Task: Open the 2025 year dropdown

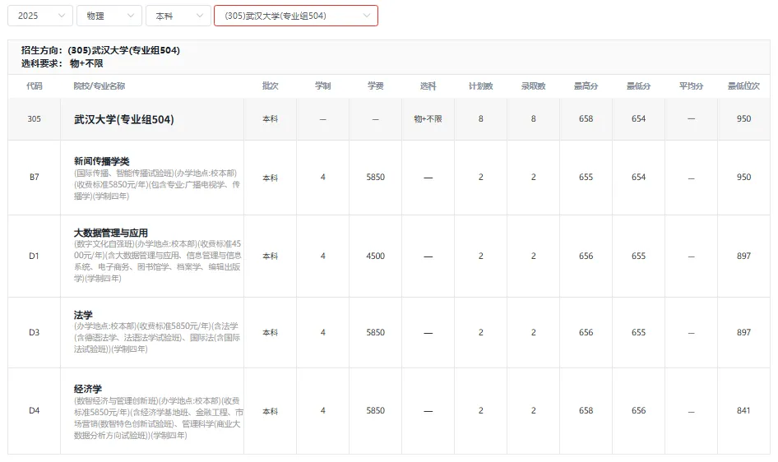Action: pos(40,16)
